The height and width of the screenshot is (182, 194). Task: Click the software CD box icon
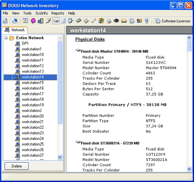point(132,21)
